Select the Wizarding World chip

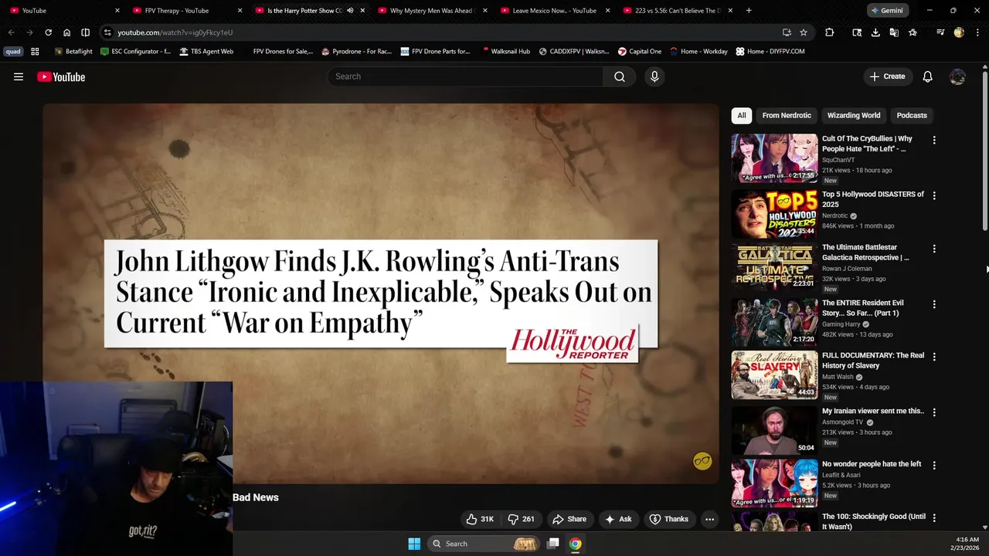(x=854, y=115)
